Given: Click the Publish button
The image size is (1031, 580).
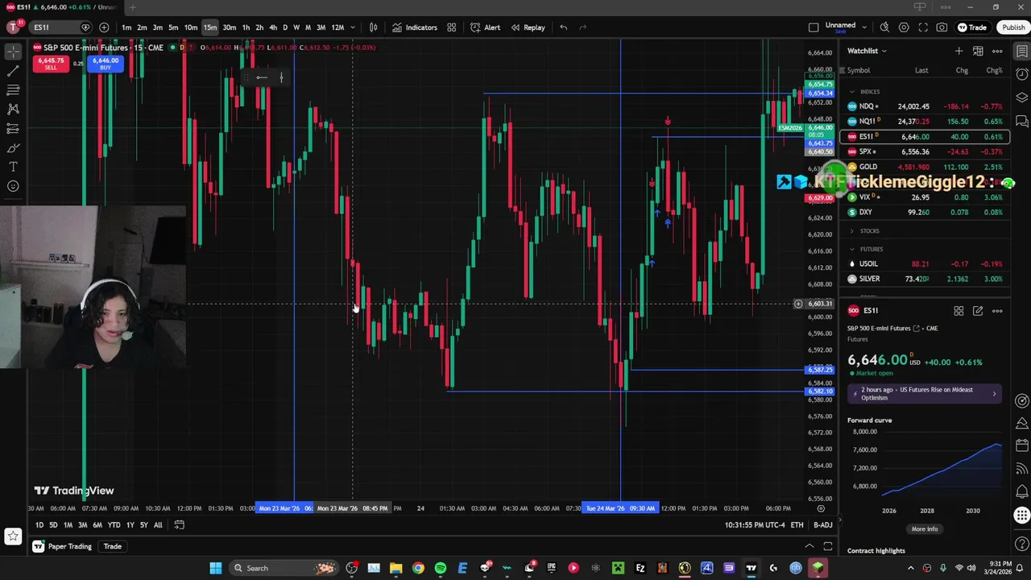Looking at the screenshot, I should click(x=1013, y=27).
